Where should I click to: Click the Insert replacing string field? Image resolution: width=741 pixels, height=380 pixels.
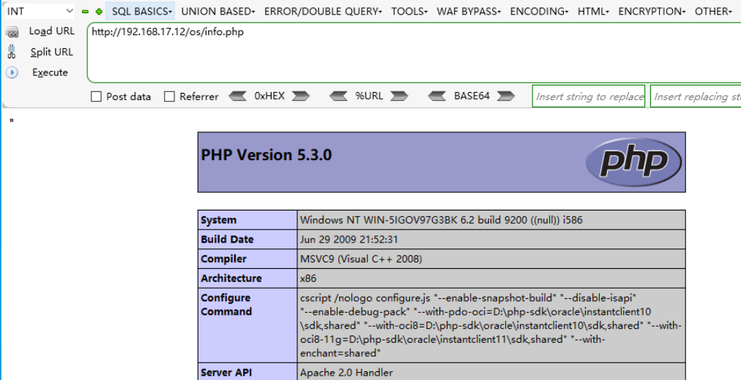(696, 96)
